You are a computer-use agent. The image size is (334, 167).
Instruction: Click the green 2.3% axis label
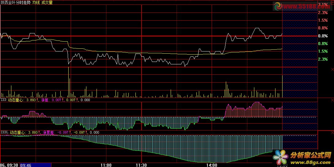[x=322, y=59]
